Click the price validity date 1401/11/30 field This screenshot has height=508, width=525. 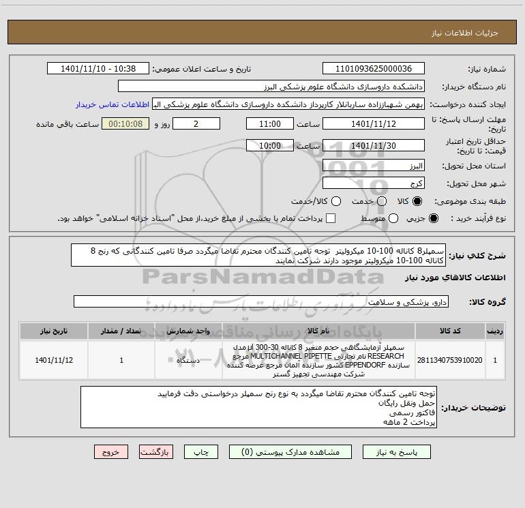(374, 145)
